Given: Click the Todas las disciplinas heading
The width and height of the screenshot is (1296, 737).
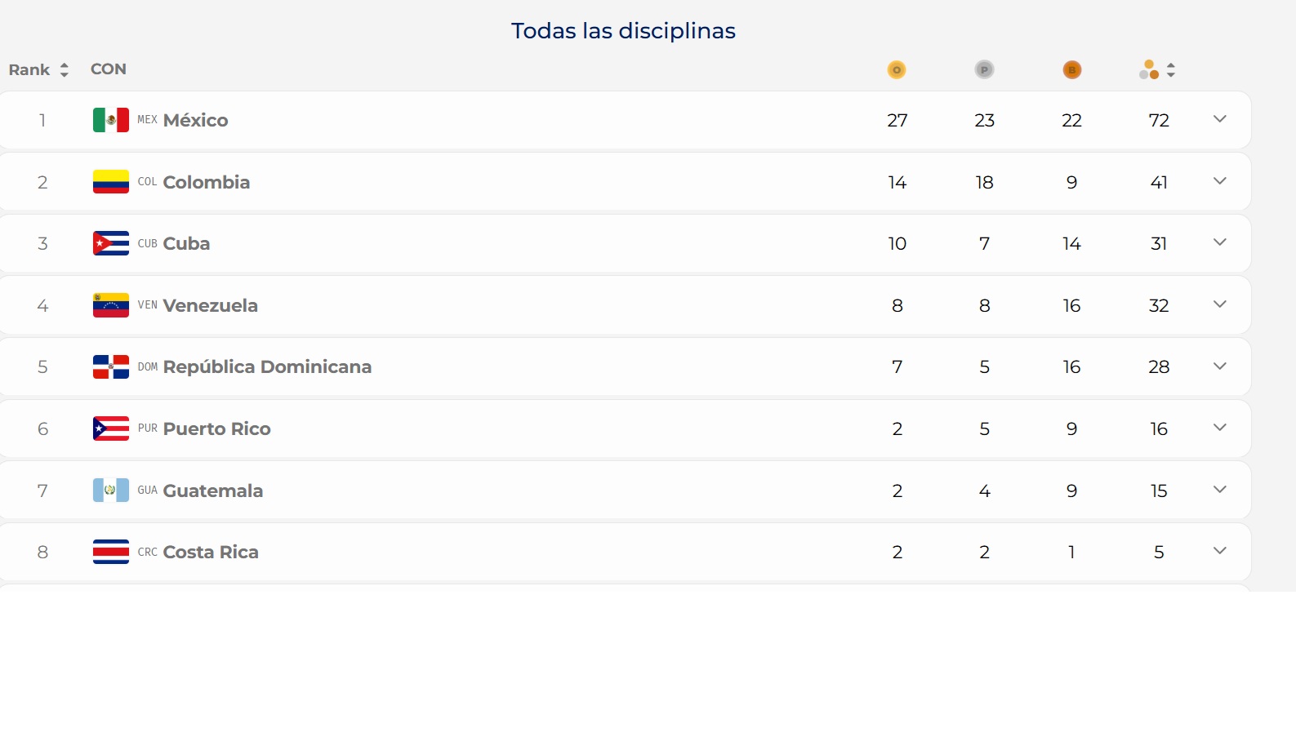Looking at the screenshot, I should pyautogui.click(x=623, y=31).
